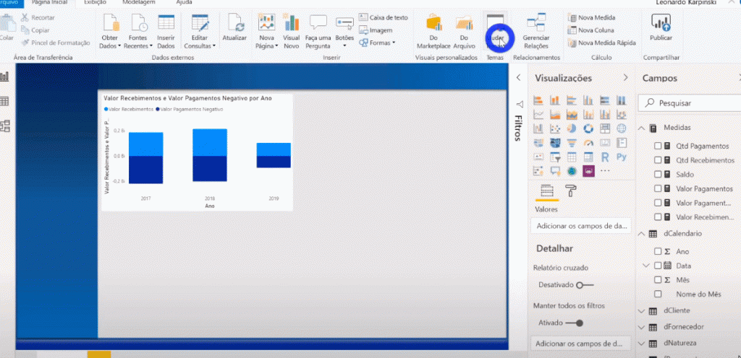The width and height of the screenshot is (741, 358).
Task: Open the Format paint roller tab
Action: point(570,191)
